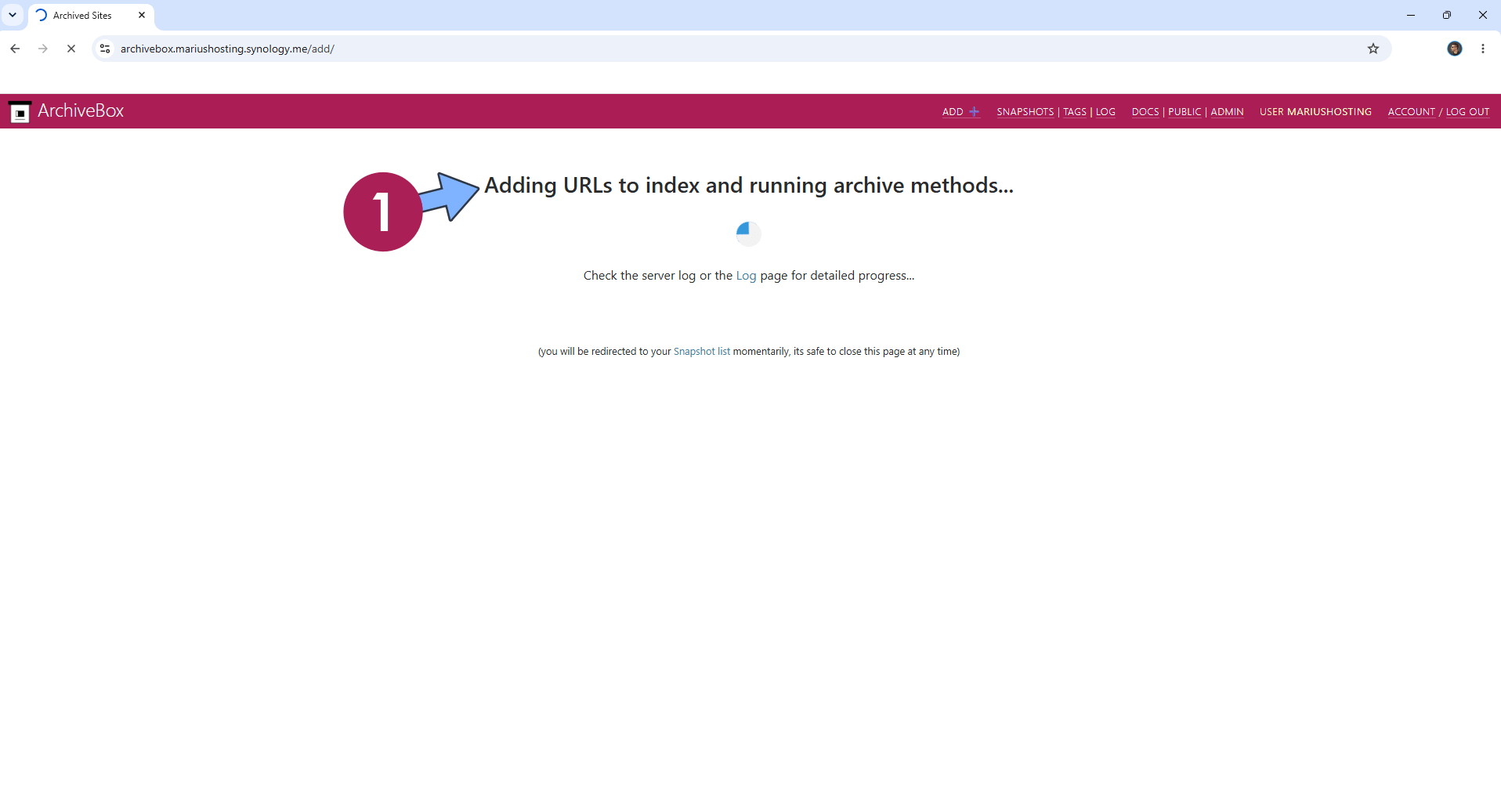Open site information icon in address bar
The width and height of the screenshot is (1501, 799).
click(x=105, y=49)
